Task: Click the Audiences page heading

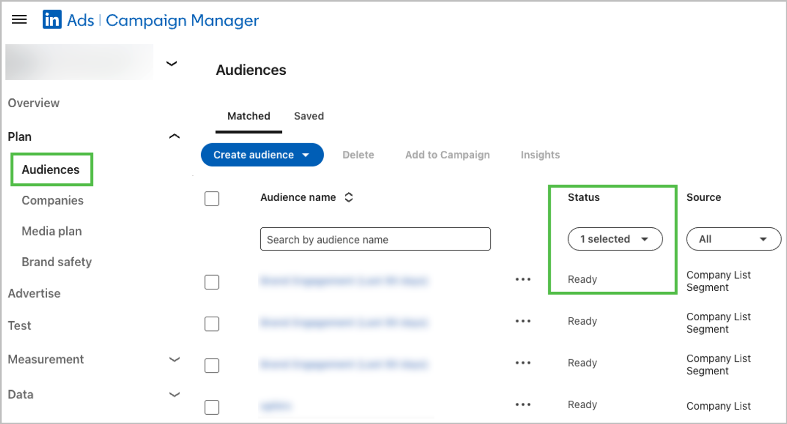Action: 251,70
